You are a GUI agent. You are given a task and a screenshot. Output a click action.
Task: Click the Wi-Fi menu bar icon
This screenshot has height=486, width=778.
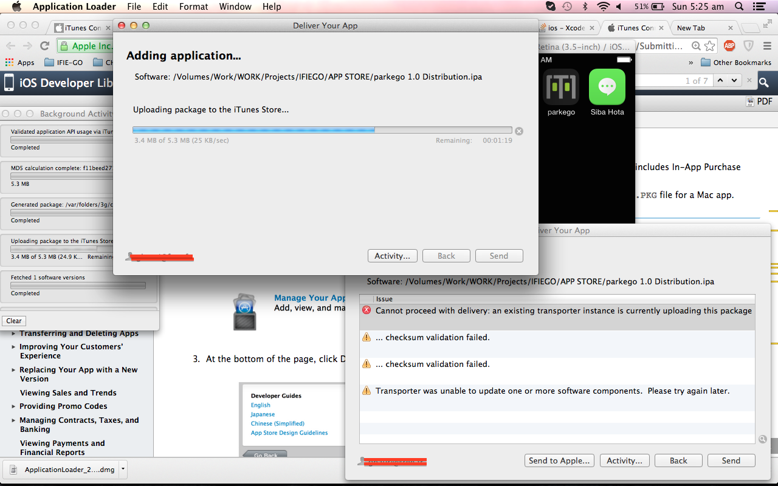tap(603, 7)
